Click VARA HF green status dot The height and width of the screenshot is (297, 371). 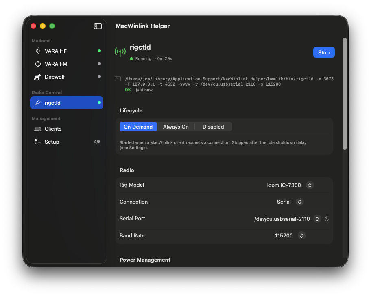(99, 51)
